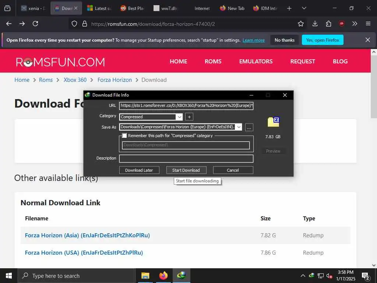
Task: Click the muted volume tray icon
Action: coord(329,276)
